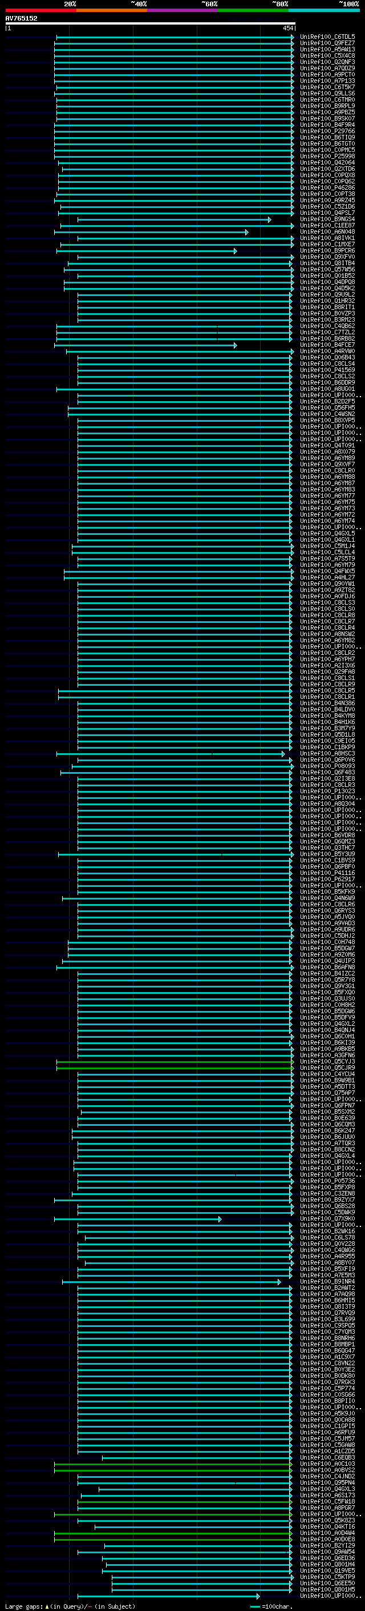Select UniRef100_B9INR4 hit label
365x1611 pixels.
click(x=327, y=1282)
